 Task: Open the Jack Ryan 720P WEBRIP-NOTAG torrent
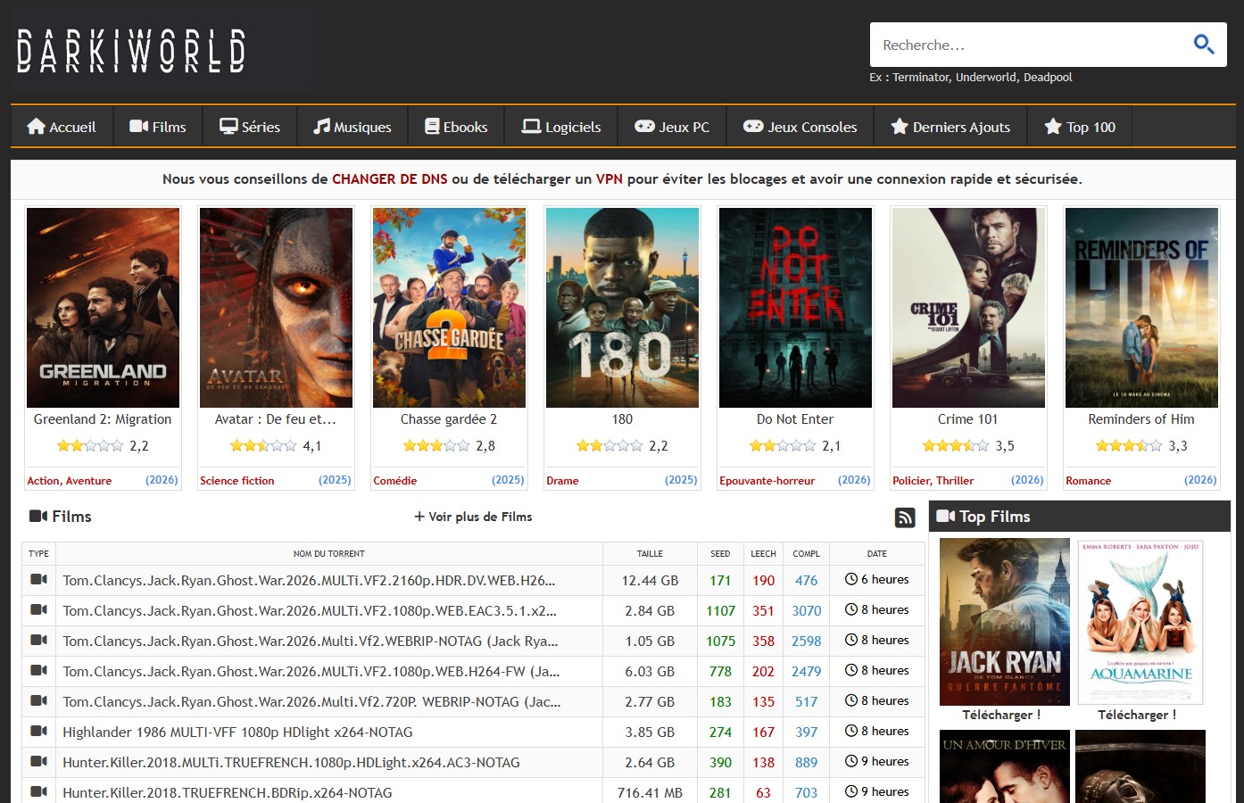point(311,701)
